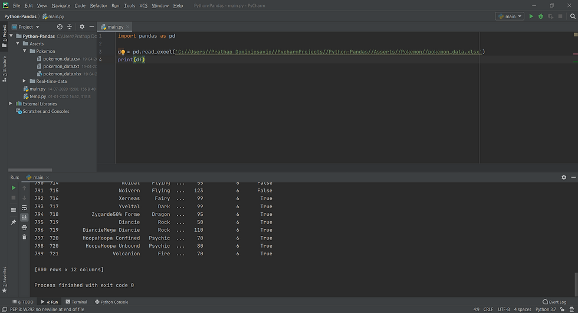Clear console output with trash icon
This screenshot has width=578, height=313.
tap(24, 237)
